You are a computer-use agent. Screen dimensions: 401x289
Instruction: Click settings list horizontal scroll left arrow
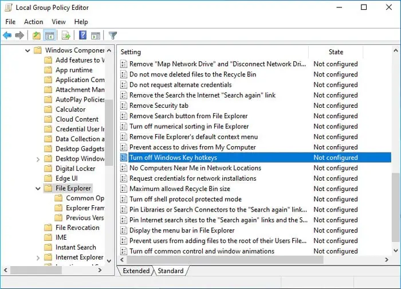(122, 260)
